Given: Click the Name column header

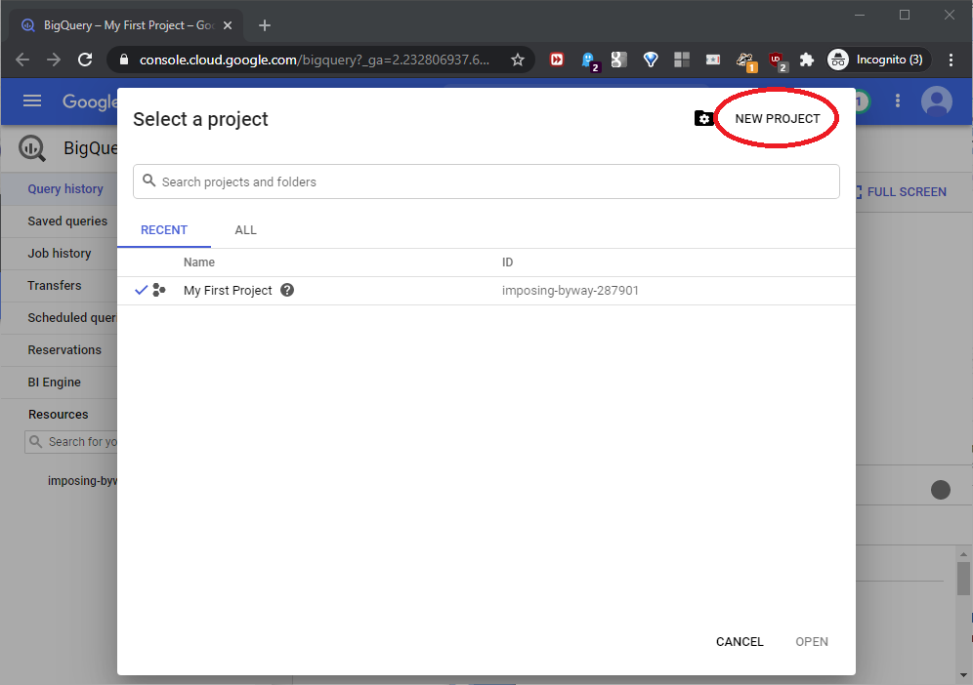Looking at the screenshot, I should (199, 262).
